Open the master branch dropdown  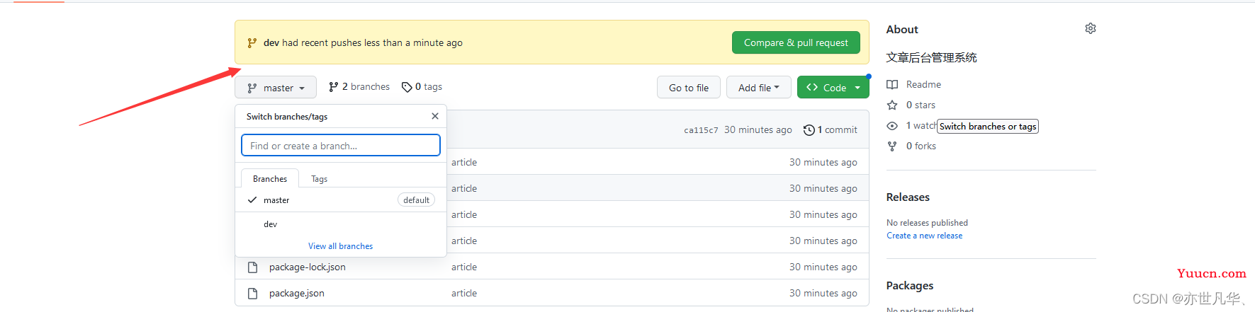tap(276, 88)
